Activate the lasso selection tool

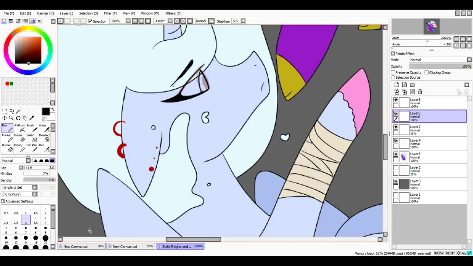click(11, 111)
